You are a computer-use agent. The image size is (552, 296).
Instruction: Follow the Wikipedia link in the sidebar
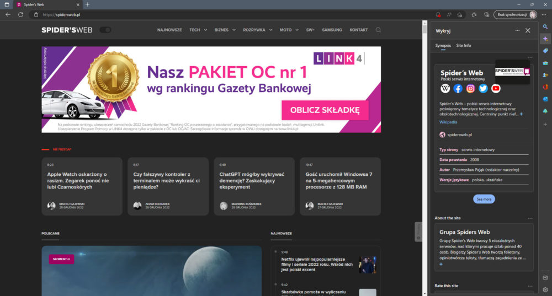click(448, 122)
